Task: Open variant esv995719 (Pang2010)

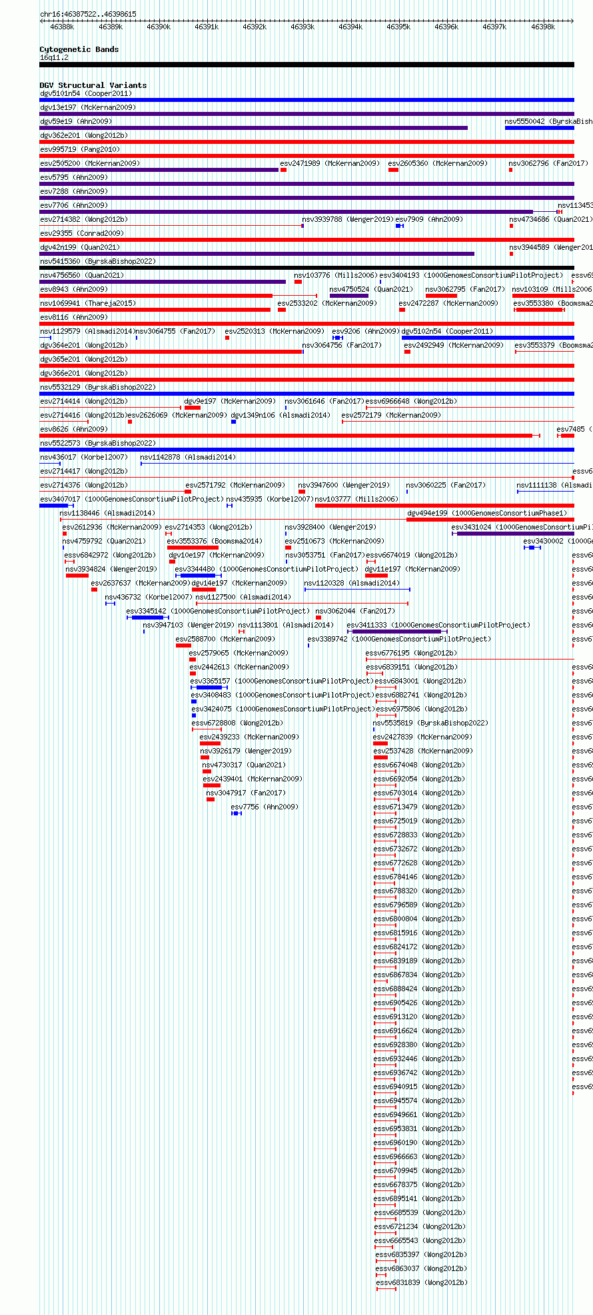Action: (x=80, y=149)
